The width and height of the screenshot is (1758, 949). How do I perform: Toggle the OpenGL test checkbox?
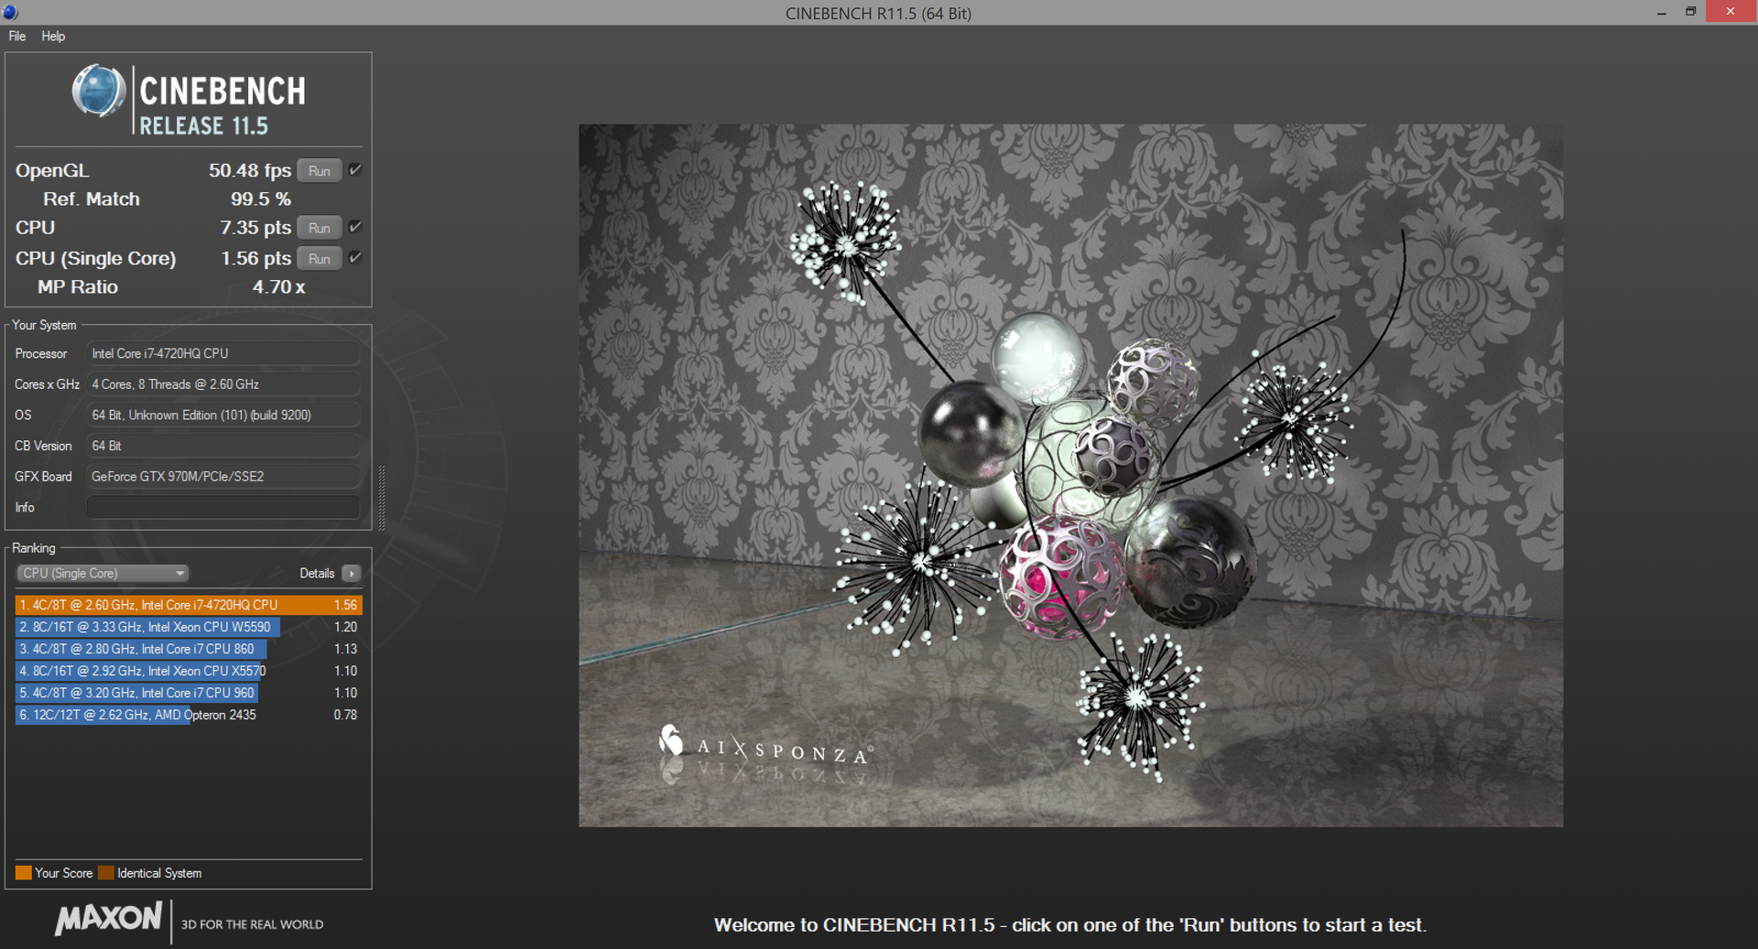[x=355, y=170]
